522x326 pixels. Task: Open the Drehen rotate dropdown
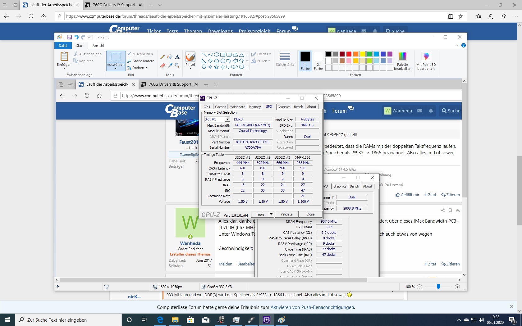tap(137, 68)
